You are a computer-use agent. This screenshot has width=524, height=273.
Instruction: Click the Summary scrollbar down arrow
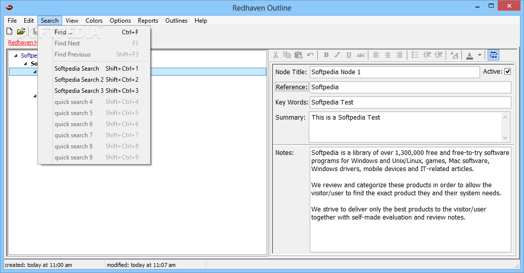point(505,137)
